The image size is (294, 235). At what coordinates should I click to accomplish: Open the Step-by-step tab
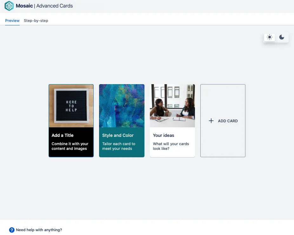pos(36,21)
